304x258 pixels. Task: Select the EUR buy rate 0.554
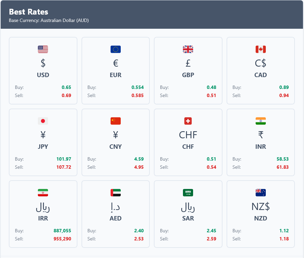(138, 87)
